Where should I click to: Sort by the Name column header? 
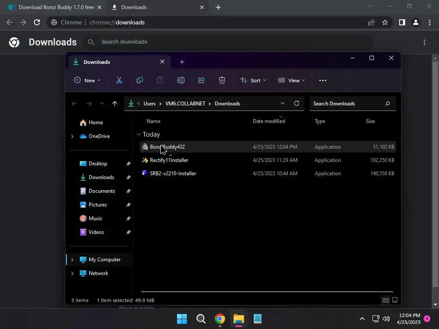153,121
